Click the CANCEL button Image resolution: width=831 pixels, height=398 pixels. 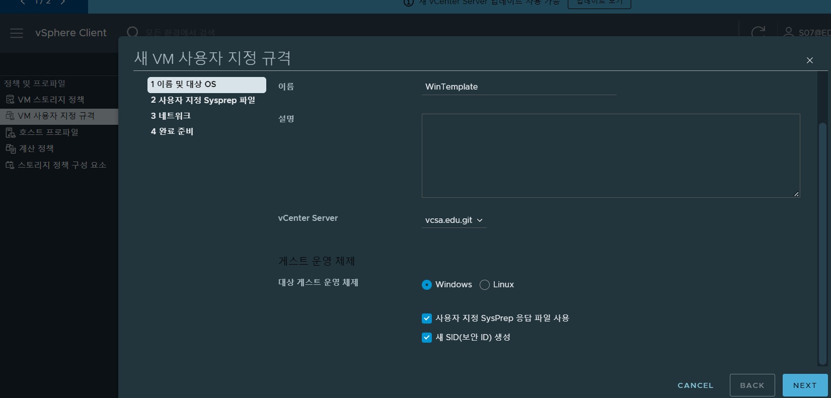(x=696, y=385)
